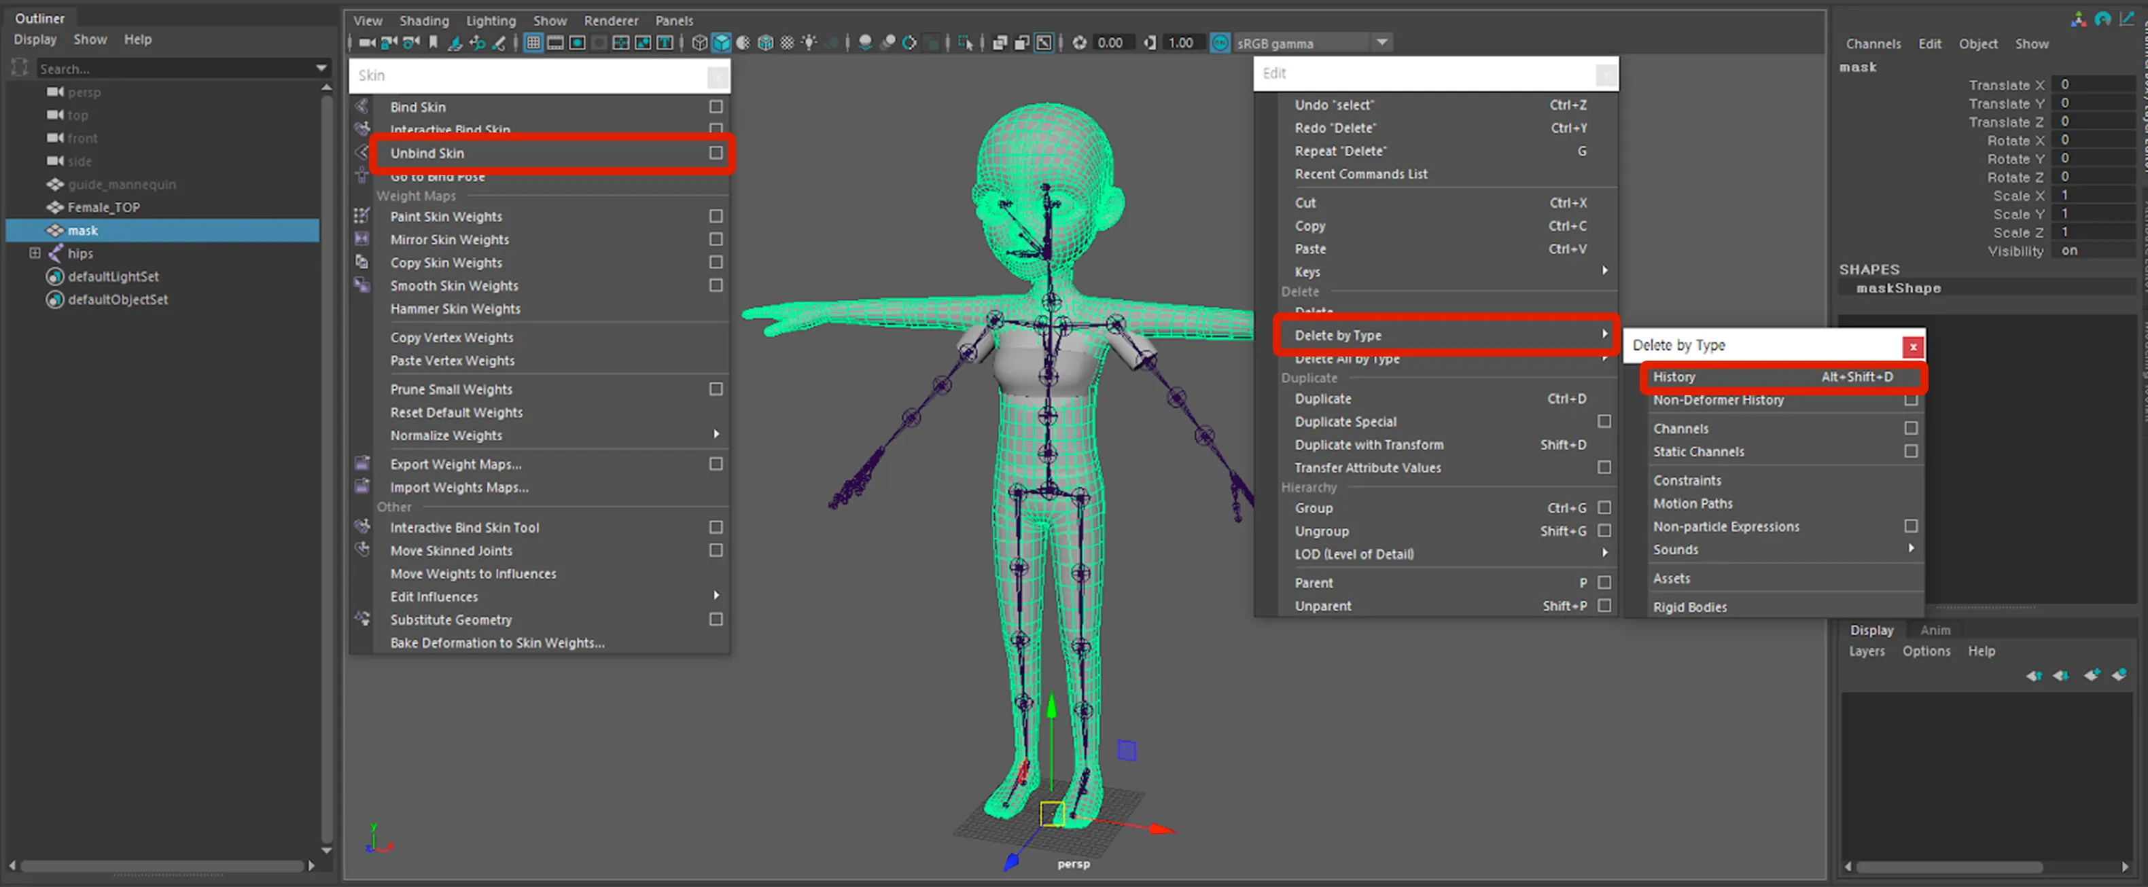Choose Copy Vertex Weights
The width and height of the screenshot is (2148, 887).
(x=452, y=338)
